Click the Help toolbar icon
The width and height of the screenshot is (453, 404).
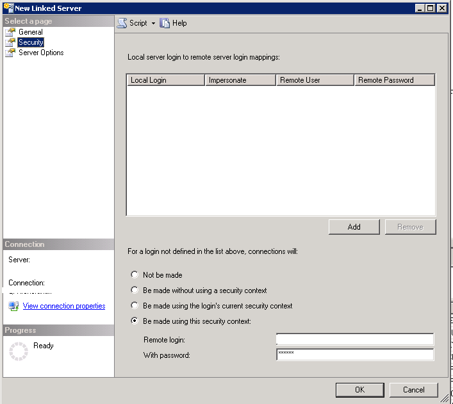pos(165,23)
